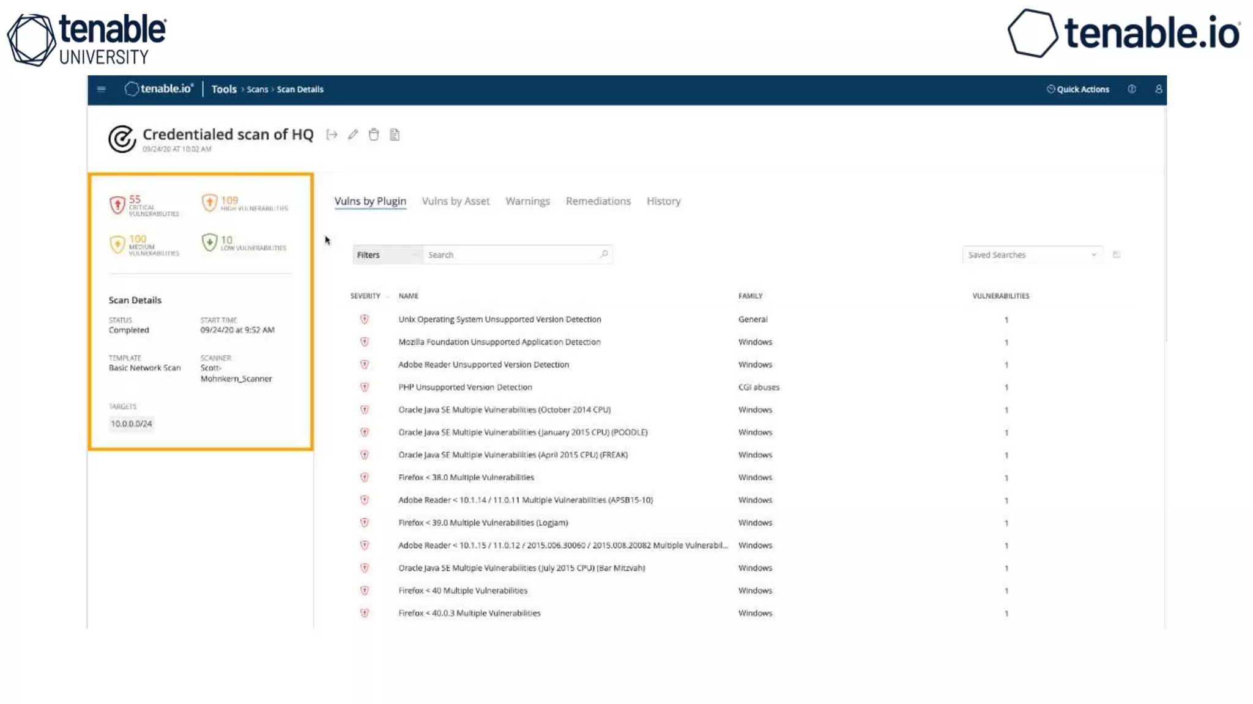The height and width of the screenshot is (704, 1253).
Task: Expand the Filters dropdown
Action: [387, 255]
